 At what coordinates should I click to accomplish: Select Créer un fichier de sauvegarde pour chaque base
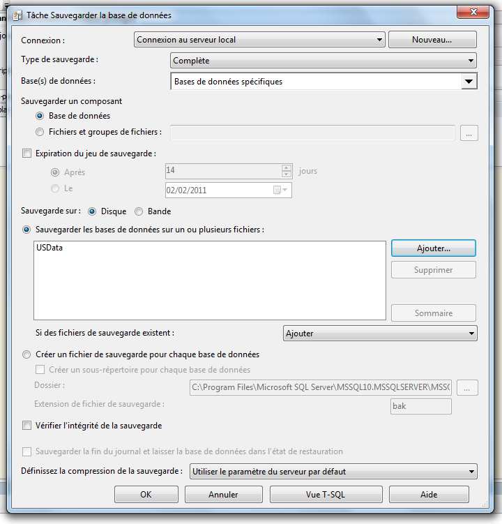pos(27,354)
